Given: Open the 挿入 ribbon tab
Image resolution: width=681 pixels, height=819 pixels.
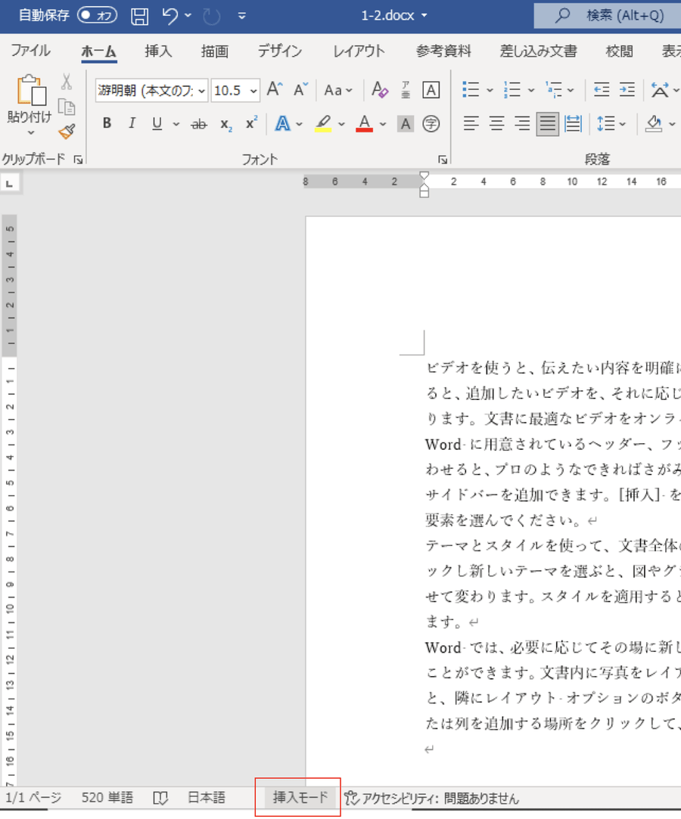Looking at the screenshot, I should click(158, 51).
